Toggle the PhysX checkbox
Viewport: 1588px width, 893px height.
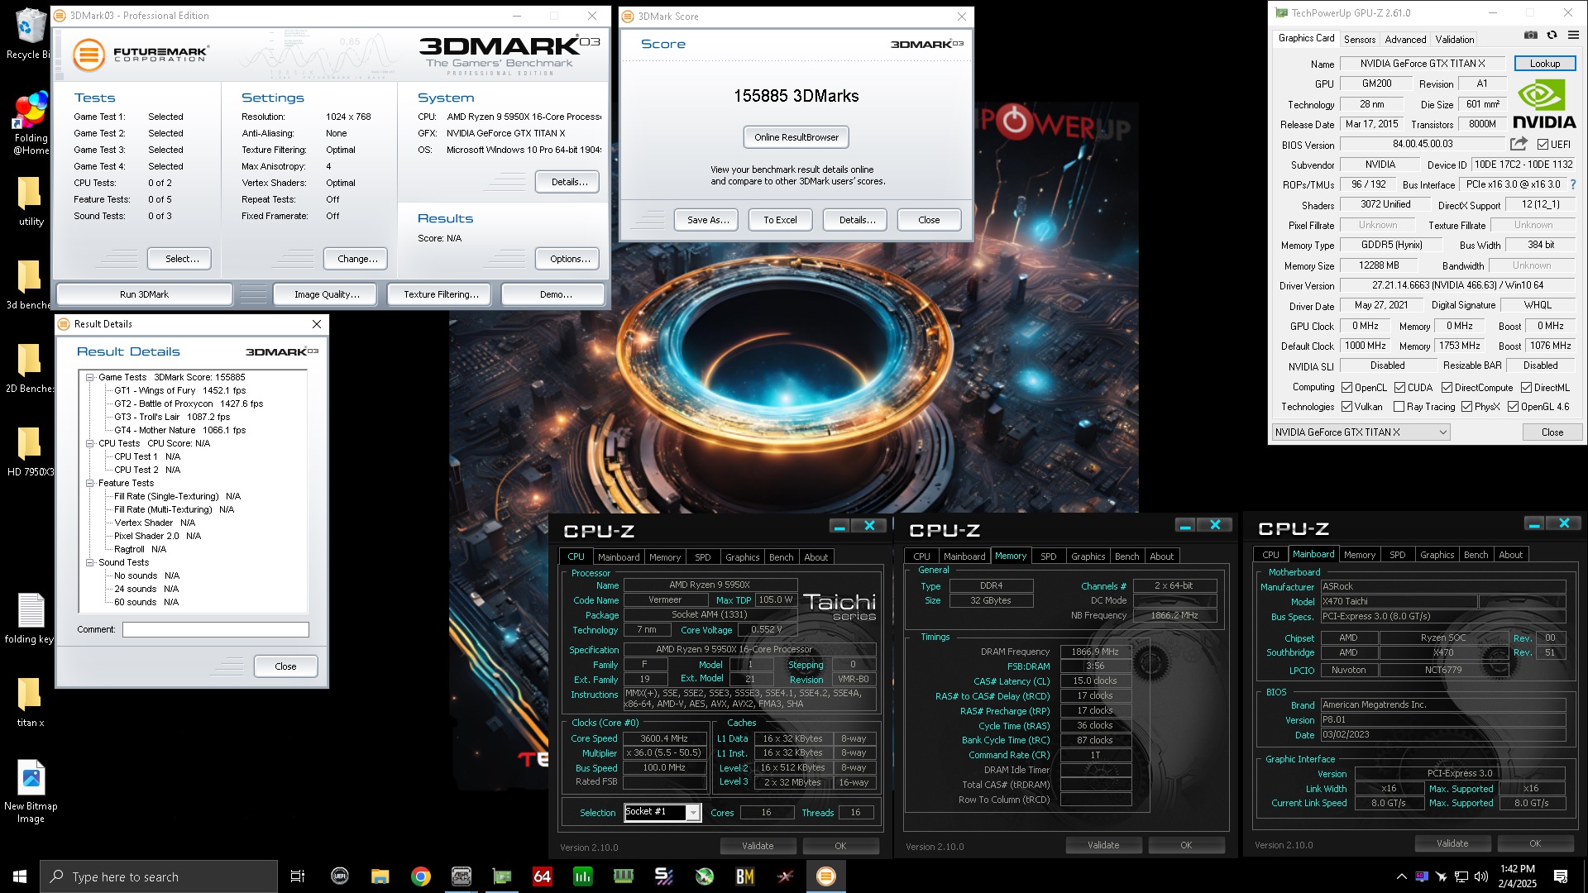1466,407
